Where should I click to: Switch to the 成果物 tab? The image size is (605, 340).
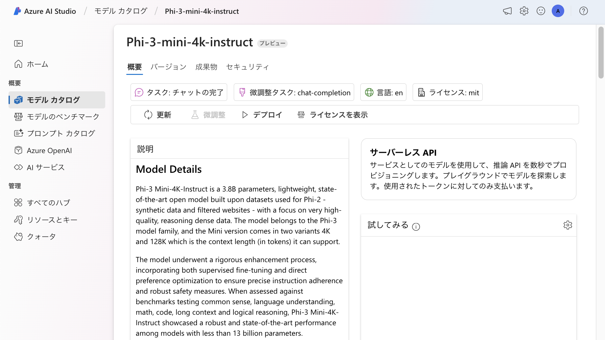tap(206, 67)
